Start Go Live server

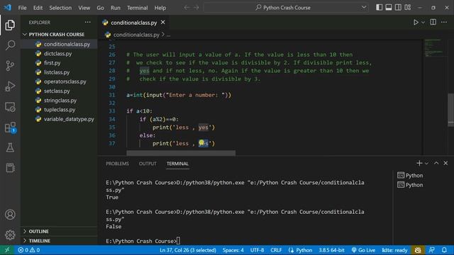(363, 250)
